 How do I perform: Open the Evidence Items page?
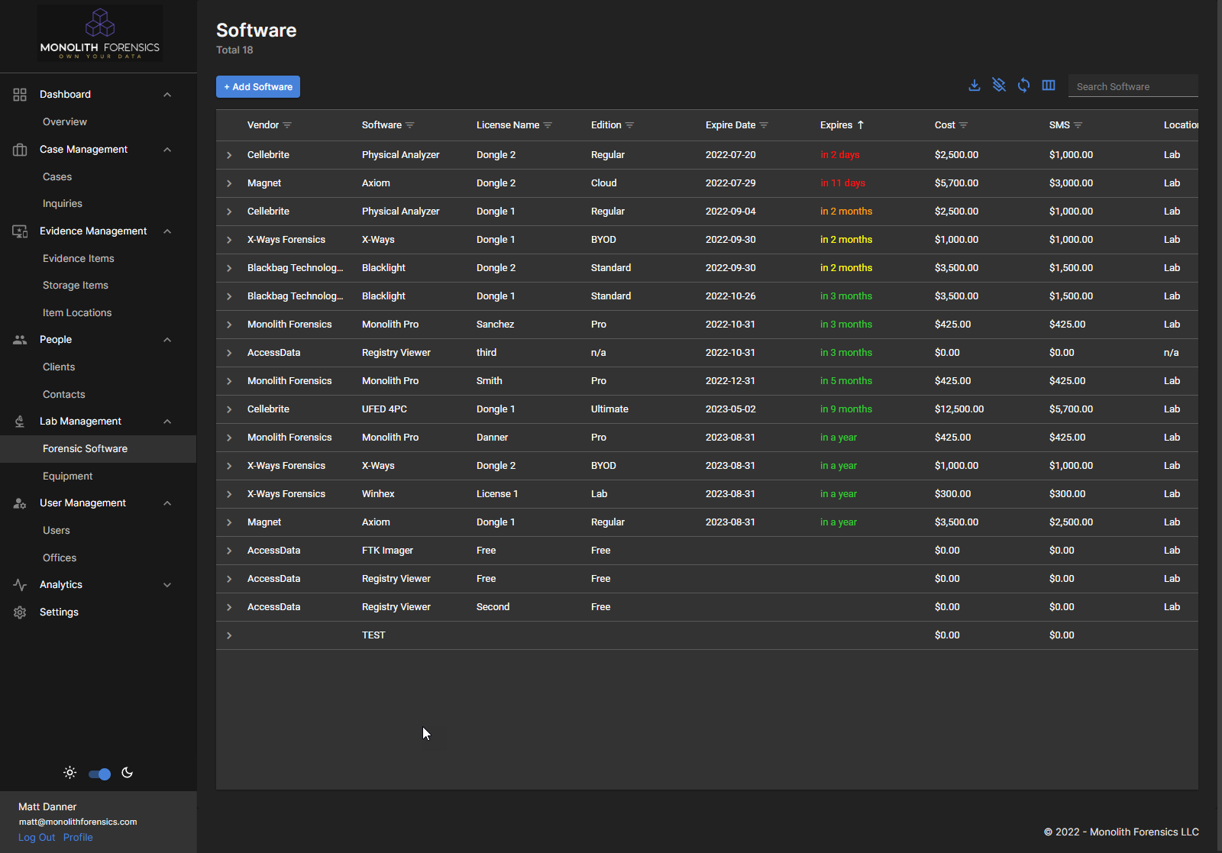point(78,258)
